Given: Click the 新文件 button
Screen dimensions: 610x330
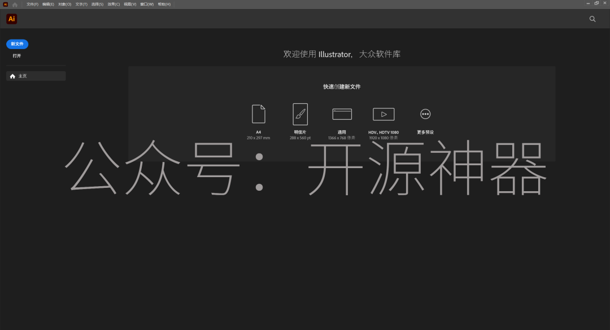Looking at the screenshot, I should click(x=17, y=44).
